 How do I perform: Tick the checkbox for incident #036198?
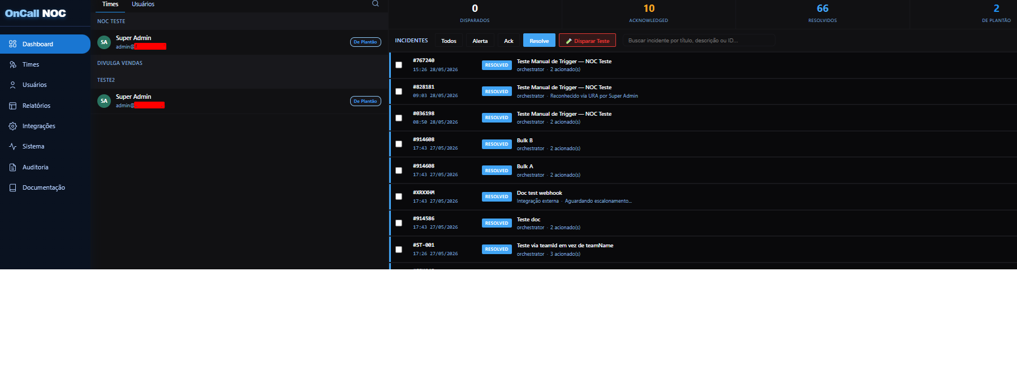[x=399, y=118]
